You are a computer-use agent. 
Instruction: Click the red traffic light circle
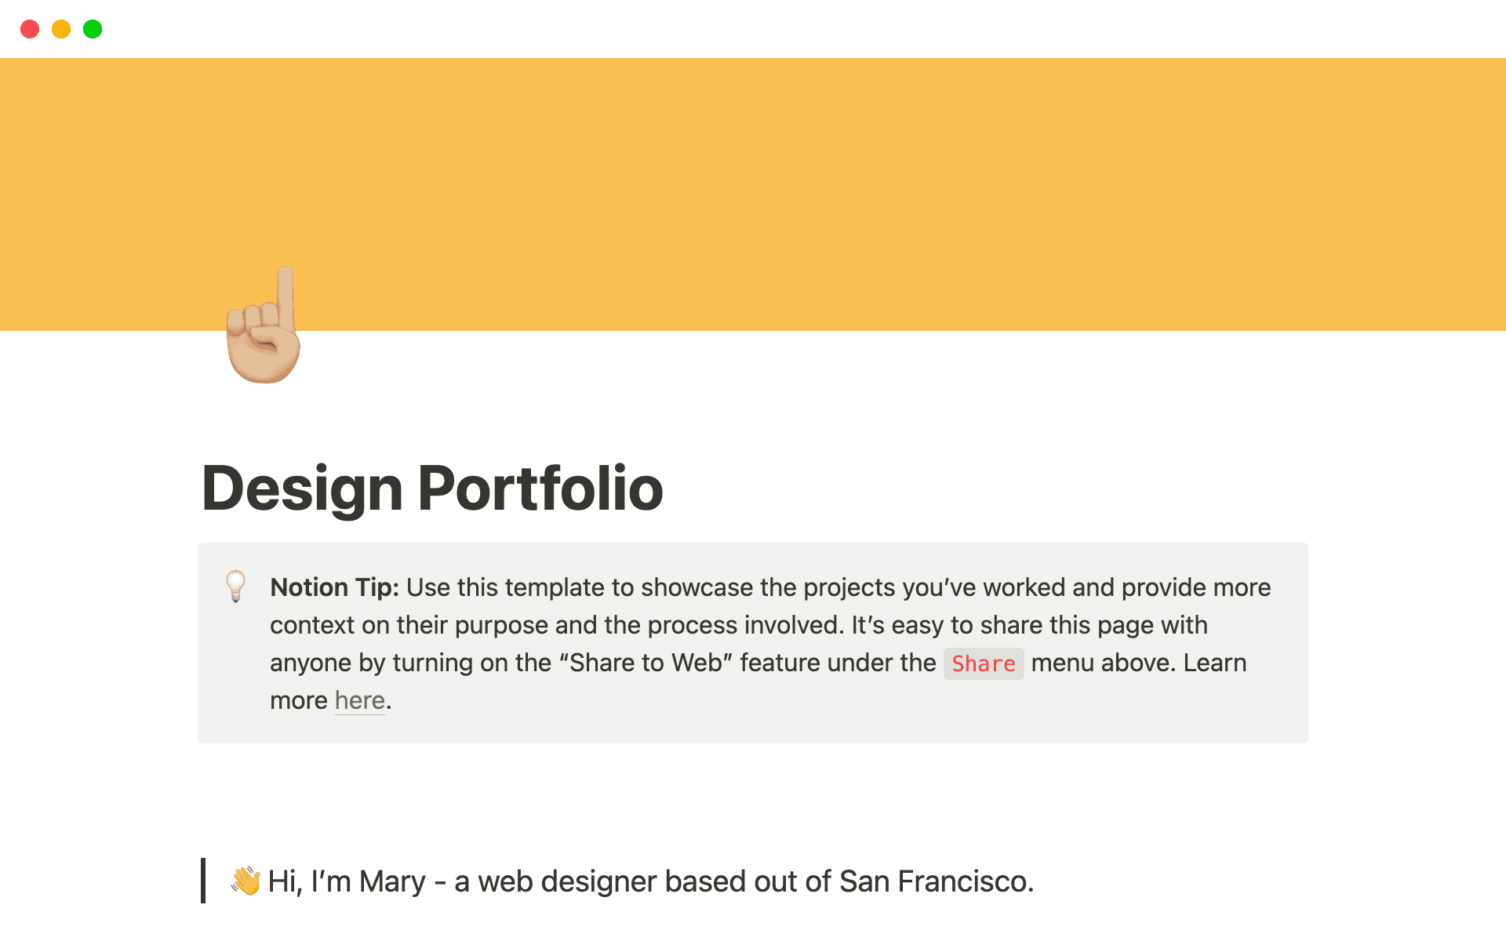click(31, 29)
